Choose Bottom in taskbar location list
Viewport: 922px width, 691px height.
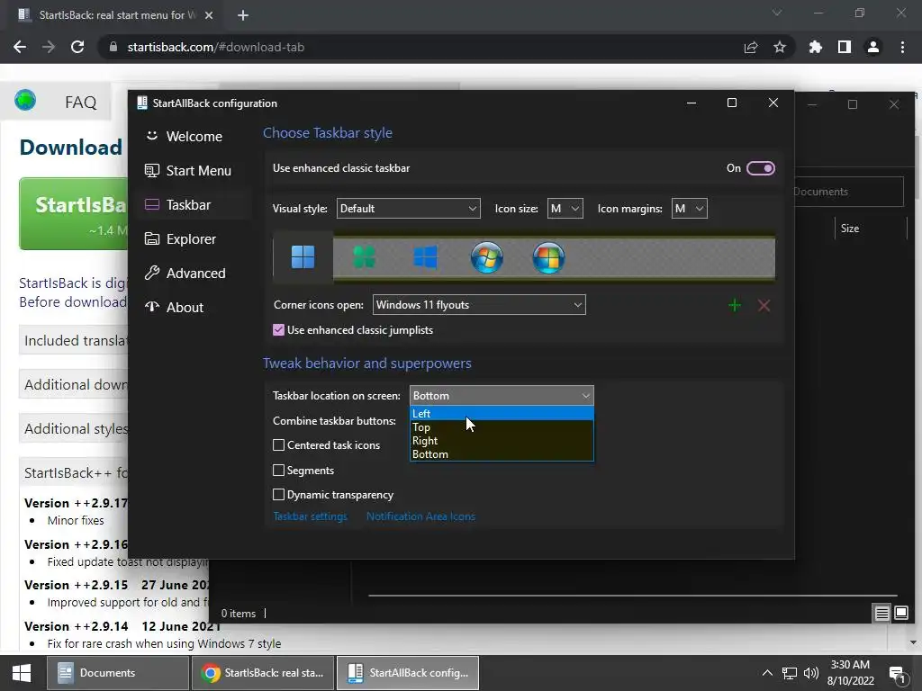pyautogui.click(x=502, y=454)
